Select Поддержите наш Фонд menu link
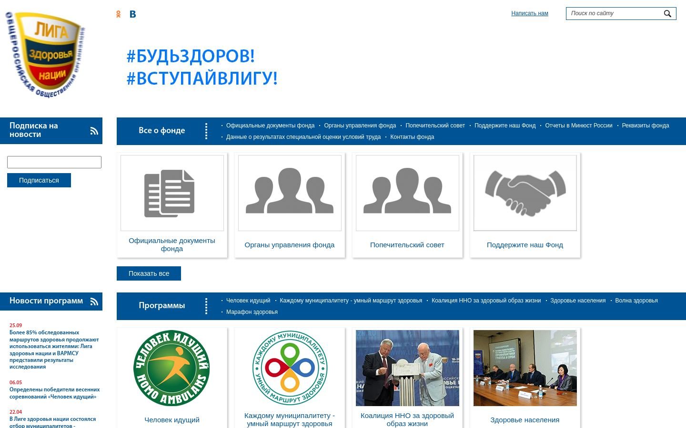The image size is (686, 428). click(x=505, y=126)
